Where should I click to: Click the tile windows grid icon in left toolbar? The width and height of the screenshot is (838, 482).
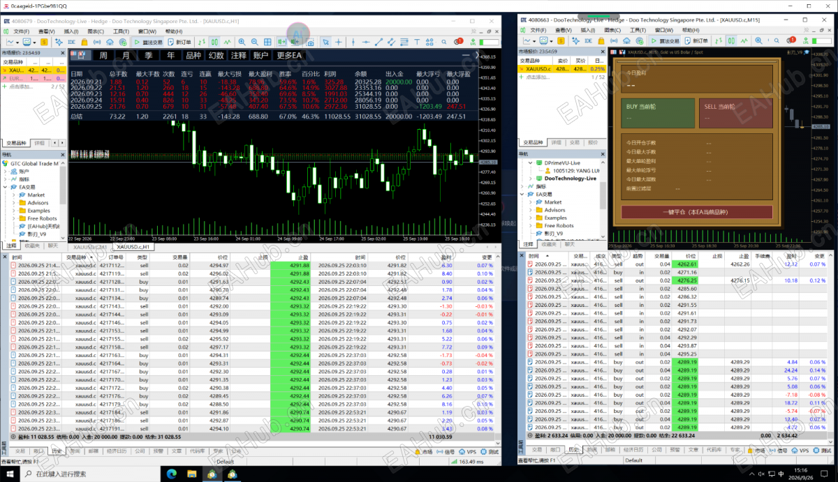click(267, 42)
